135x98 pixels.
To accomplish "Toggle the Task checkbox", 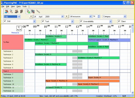I will click(43, 21).
